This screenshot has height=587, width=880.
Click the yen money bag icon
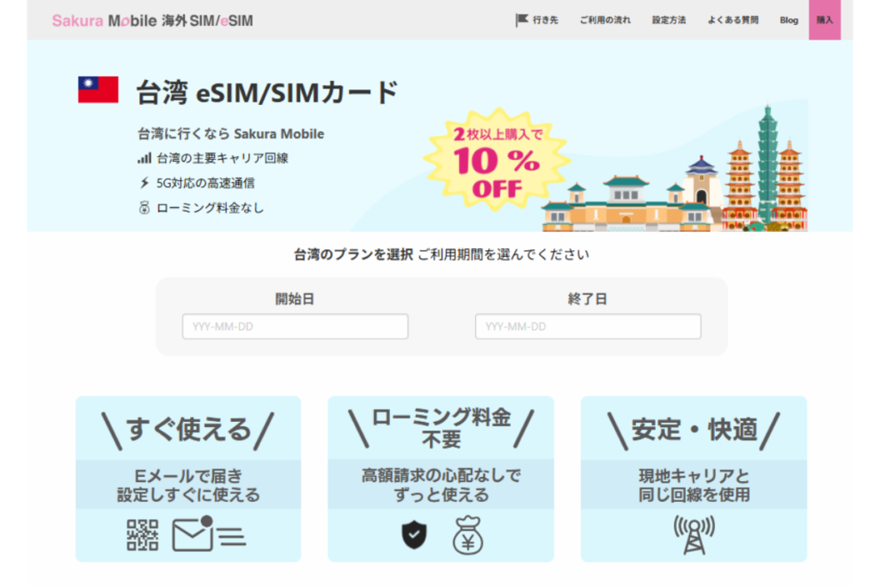tap(467, 535)
